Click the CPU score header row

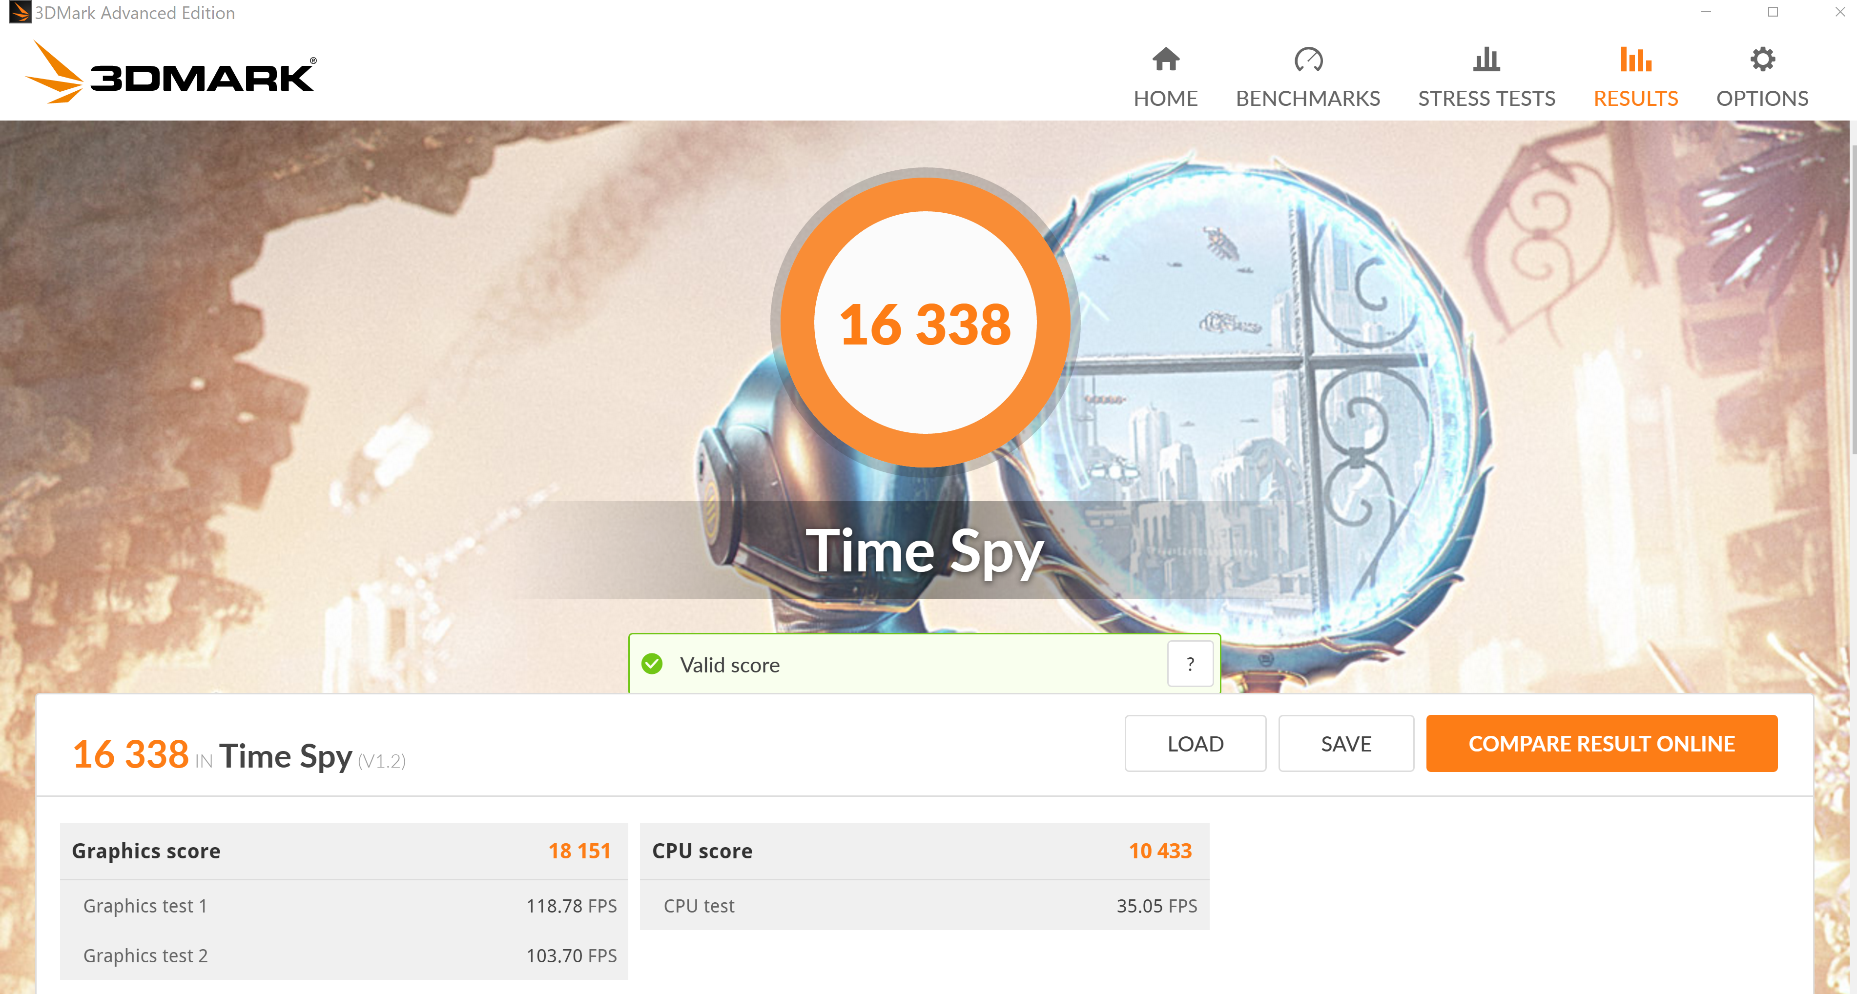924,851
